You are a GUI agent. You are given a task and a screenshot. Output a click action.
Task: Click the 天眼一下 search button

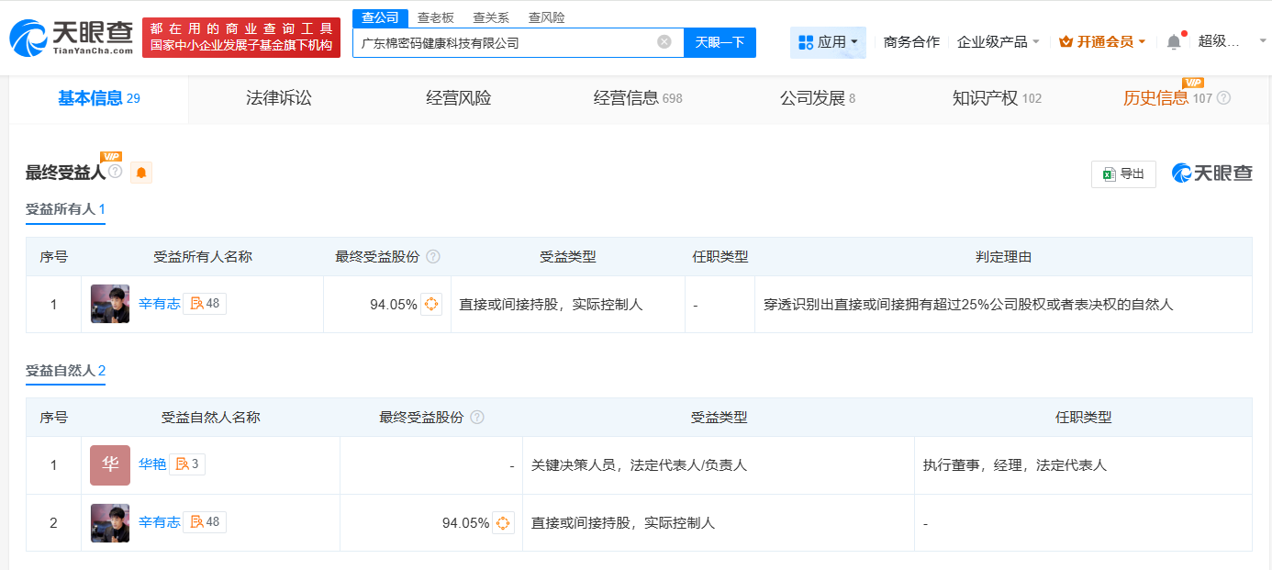pos(720,41)
